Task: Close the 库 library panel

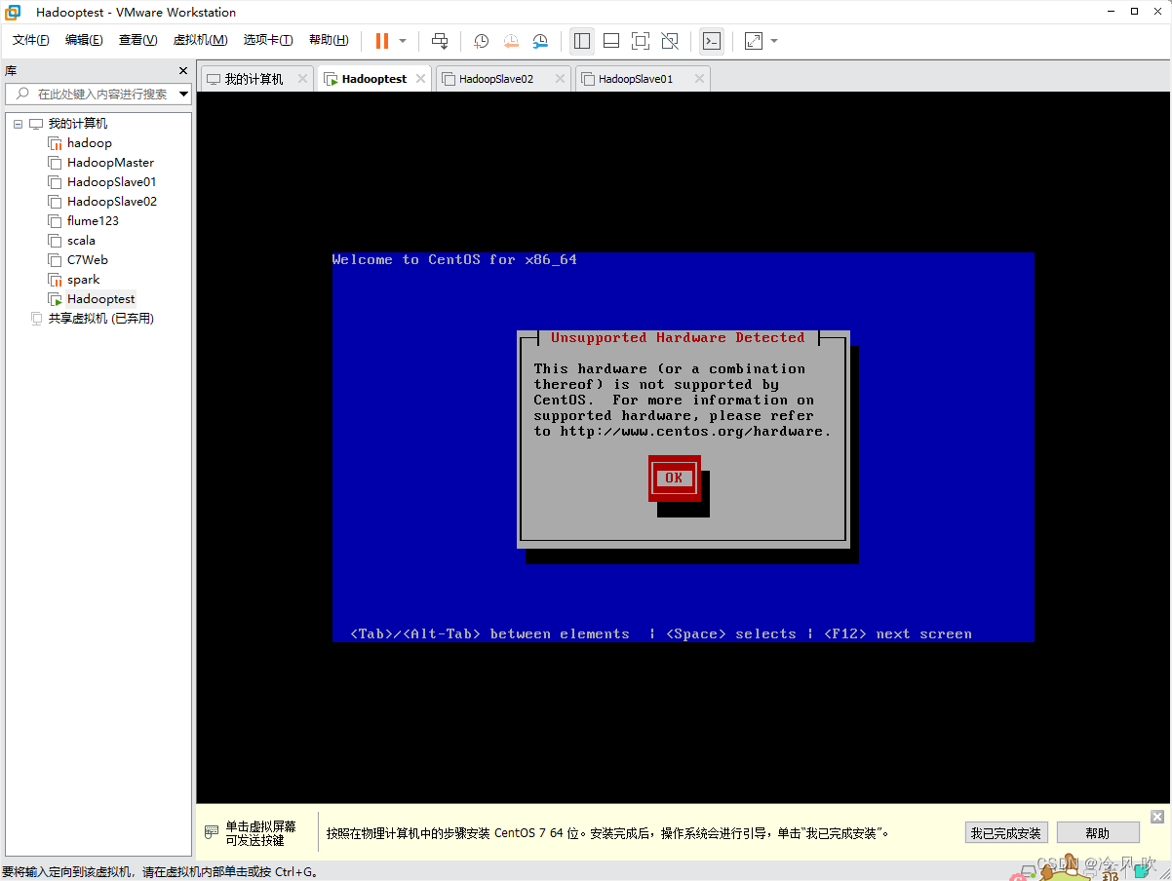Action: (x=183, y=71)
